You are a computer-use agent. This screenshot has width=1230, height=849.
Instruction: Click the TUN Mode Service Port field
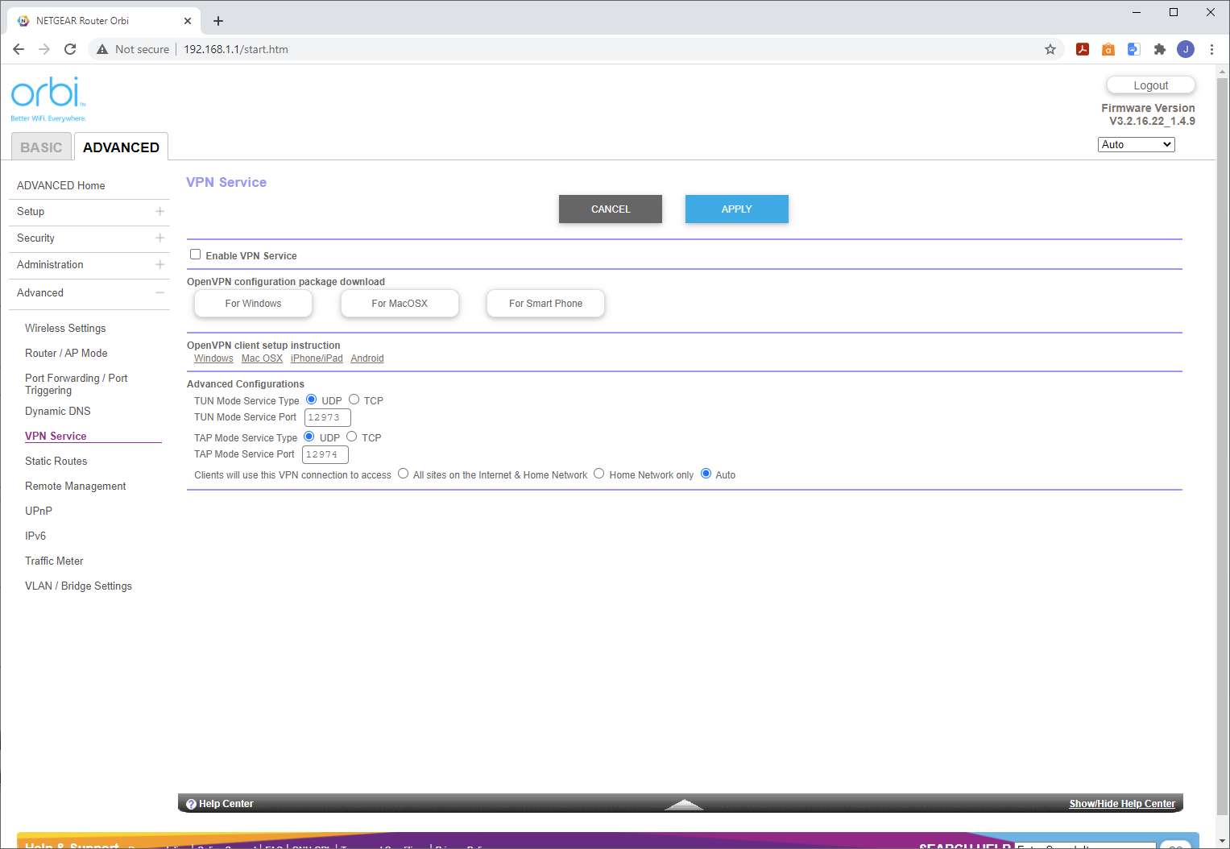tap(327, 417)
